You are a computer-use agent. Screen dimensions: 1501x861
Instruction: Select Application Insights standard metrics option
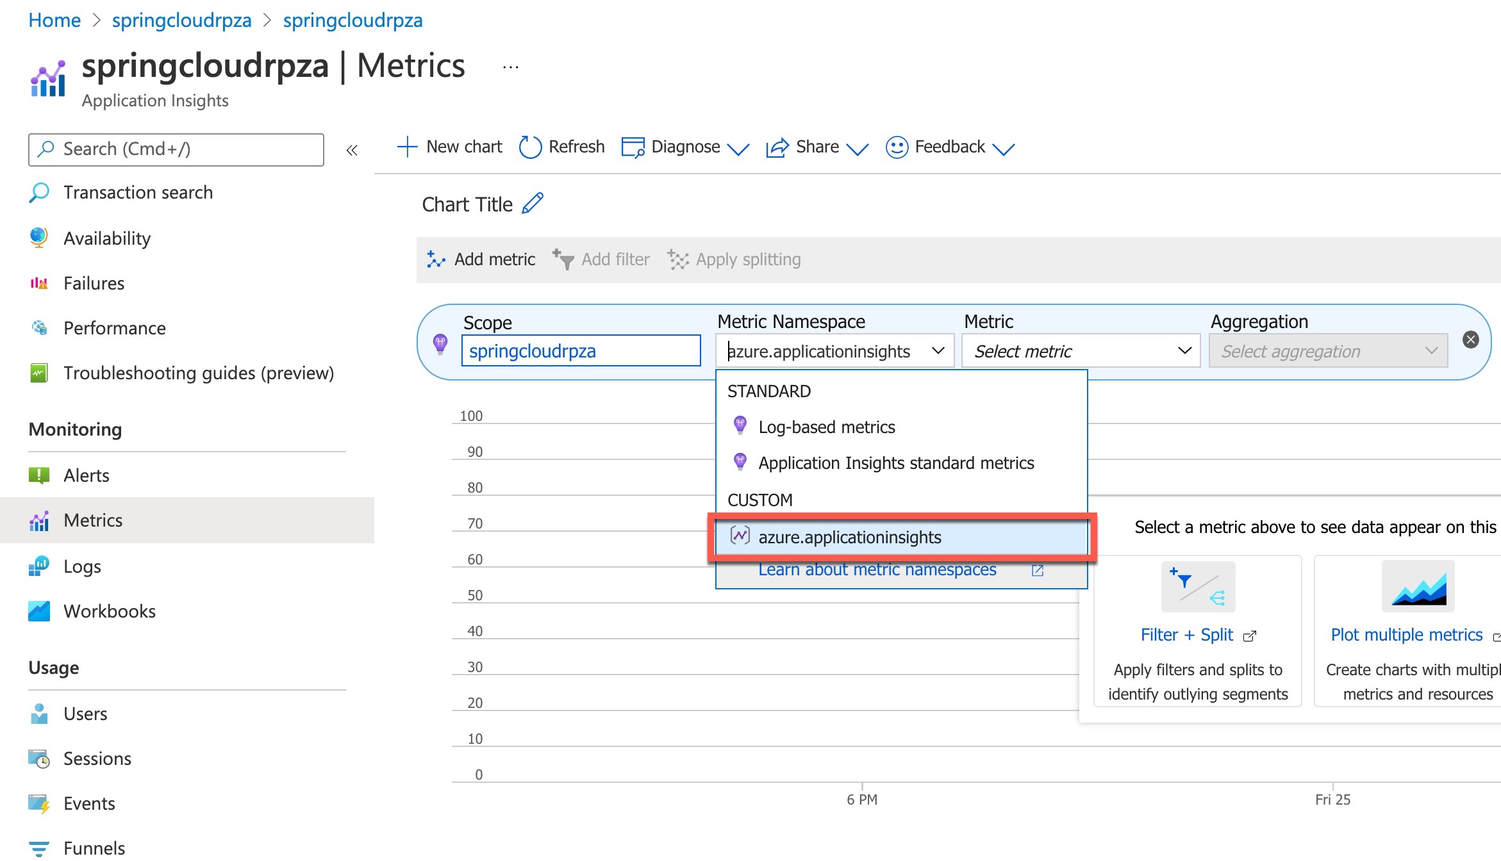(x=895, y=463)
